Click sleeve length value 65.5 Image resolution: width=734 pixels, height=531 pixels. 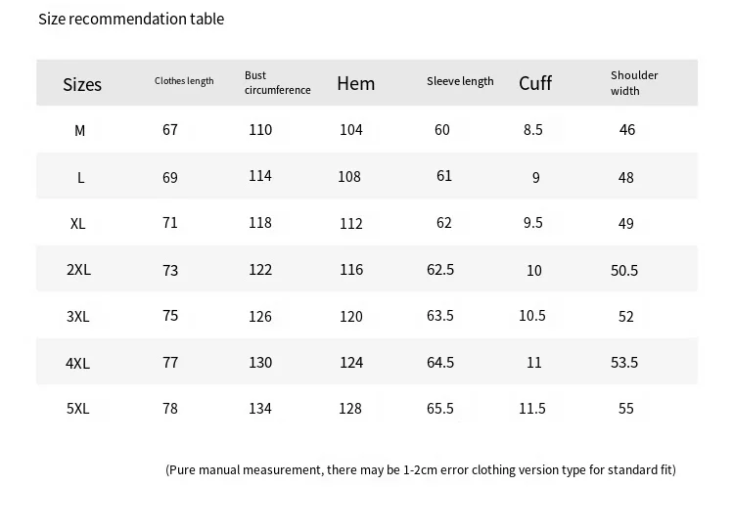pyautogui.click(x=440, y=409)
